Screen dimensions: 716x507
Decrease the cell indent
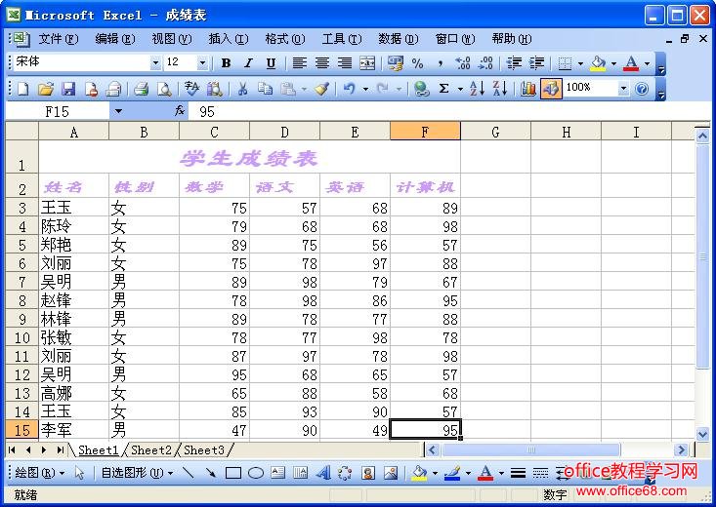(514, 63)
